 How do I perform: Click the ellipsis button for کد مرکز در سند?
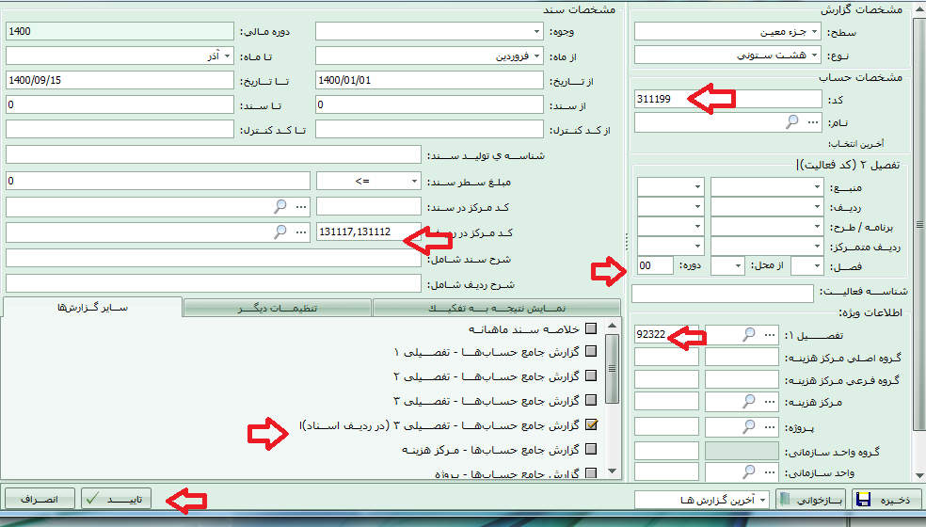(301, 207)
